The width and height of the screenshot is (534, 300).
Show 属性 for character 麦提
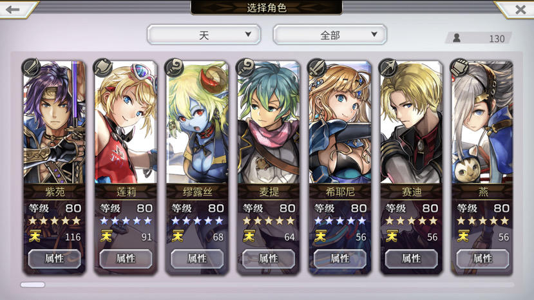[269, 259]
